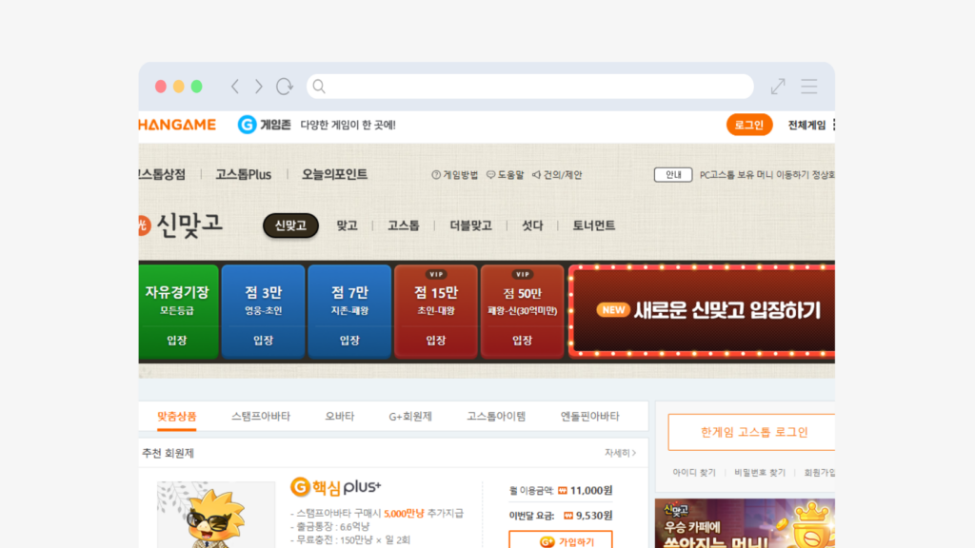This screenshot has height=548, width=975.
Task: Click the 로그인 button
Action: coord(749,125)
